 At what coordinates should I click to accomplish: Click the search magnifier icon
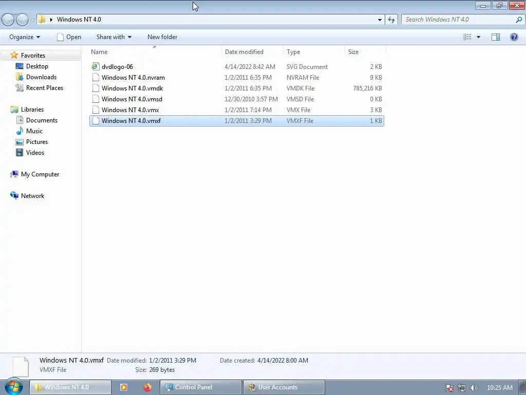[x=519, y=20]
